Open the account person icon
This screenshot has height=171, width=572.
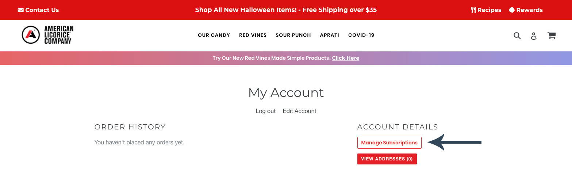pos(534,36)
